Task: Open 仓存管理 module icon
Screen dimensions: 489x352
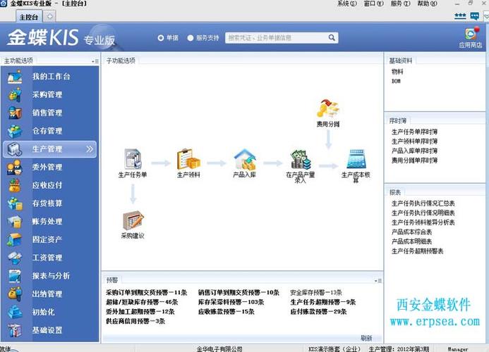Action: pyautogui.click(x=15, y=131)
